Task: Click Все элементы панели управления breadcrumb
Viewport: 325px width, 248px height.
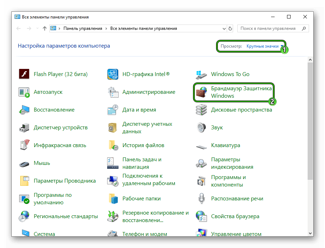Action: [x=144, y=28]
